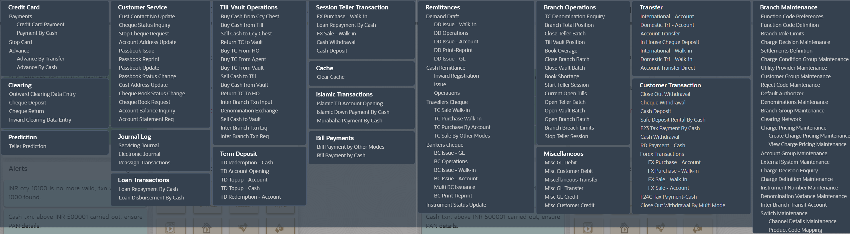Expand the Demand Draft group

(x=442, y=17)
